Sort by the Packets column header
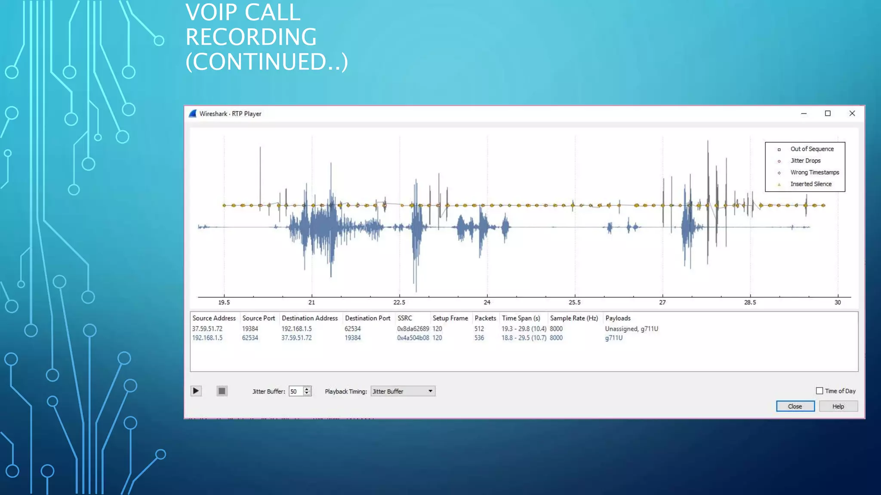The image size is (881, 495). click(x=485, y=318)
